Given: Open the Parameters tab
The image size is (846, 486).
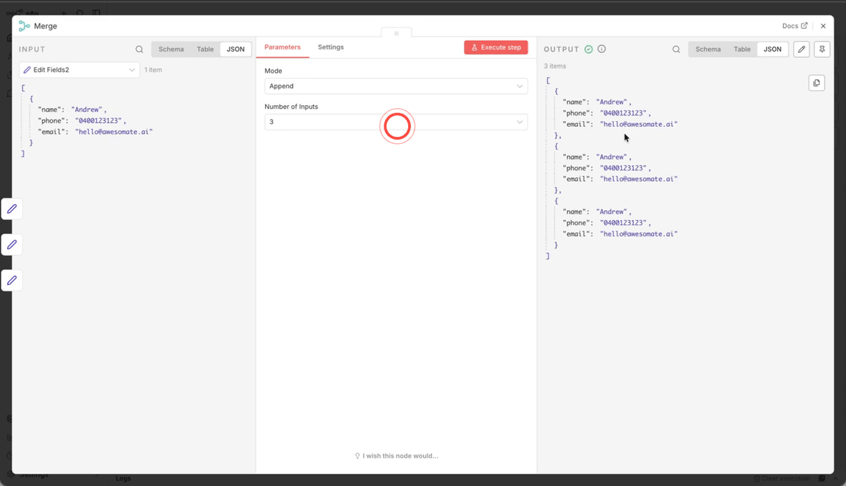Looking at the screenshot, I should (282, 47).
